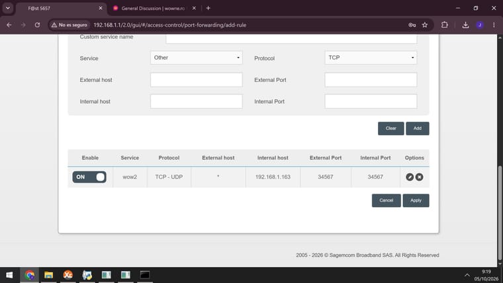Focus the Internal host input field
This screenshot has height=283, width=503.
(197, 101)
